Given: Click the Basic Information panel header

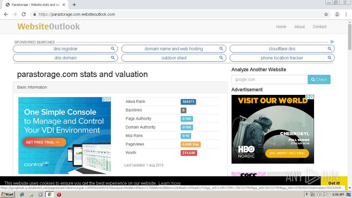Looking at the screenshot, I should point(120,87).
